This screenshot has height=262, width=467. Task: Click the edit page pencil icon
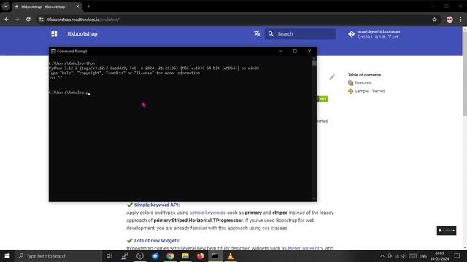(x=332, y=77)
